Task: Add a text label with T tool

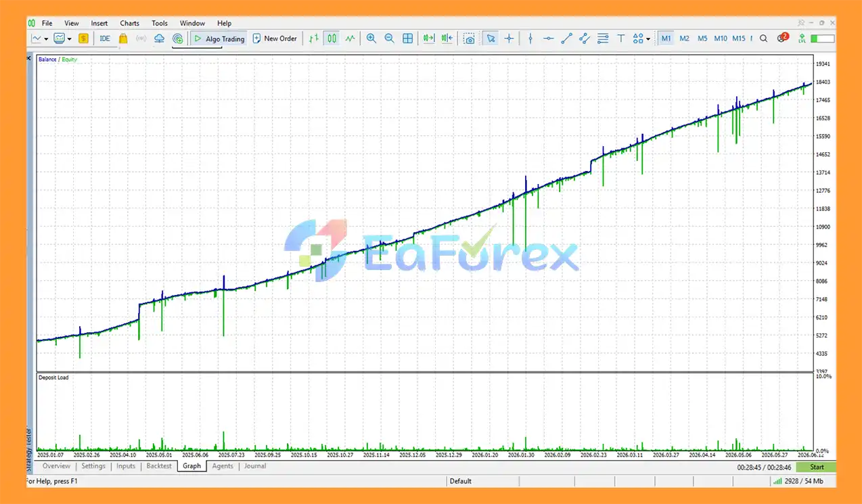Action: tap(621, 39)
